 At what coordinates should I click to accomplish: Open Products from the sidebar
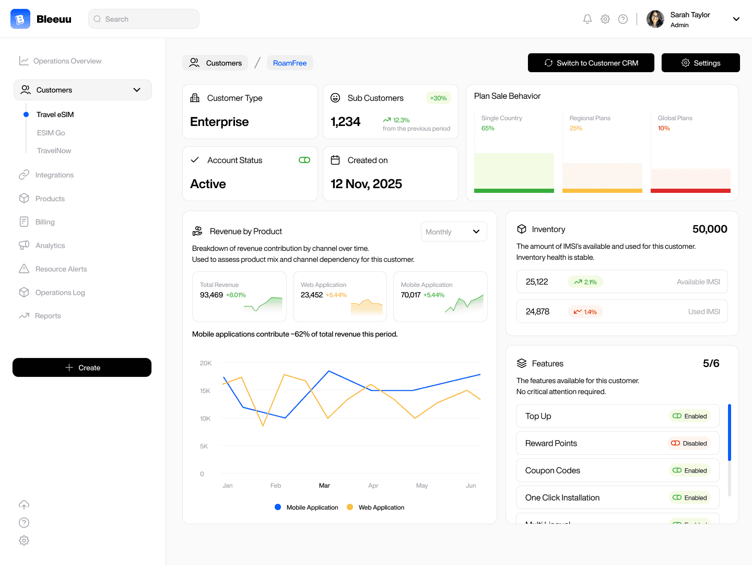pos(42,199)
